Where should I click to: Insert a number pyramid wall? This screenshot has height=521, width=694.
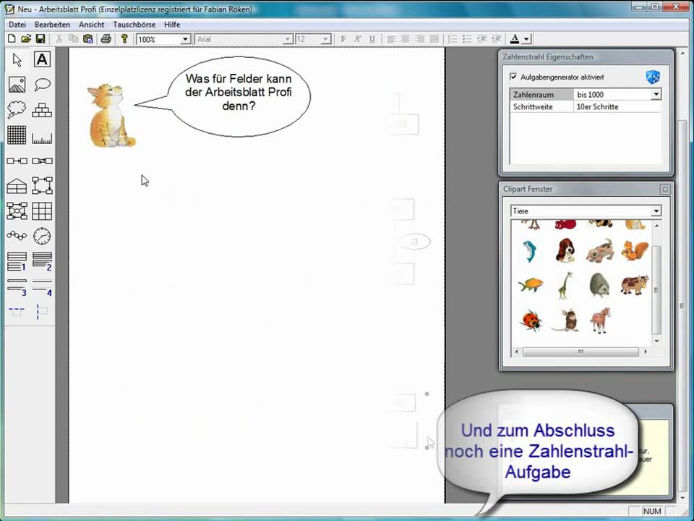[42, 109]
